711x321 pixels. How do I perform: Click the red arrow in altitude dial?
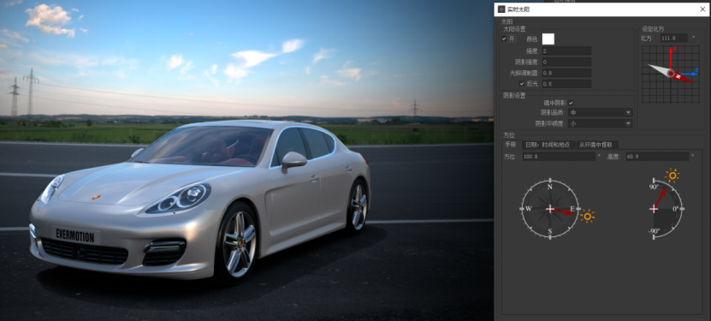660,199
